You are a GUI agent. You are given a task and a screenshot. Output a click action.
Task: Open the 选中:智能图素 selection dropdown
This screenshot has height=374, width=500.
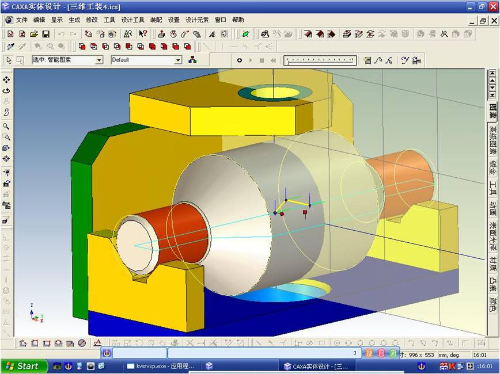pos(99,60)
